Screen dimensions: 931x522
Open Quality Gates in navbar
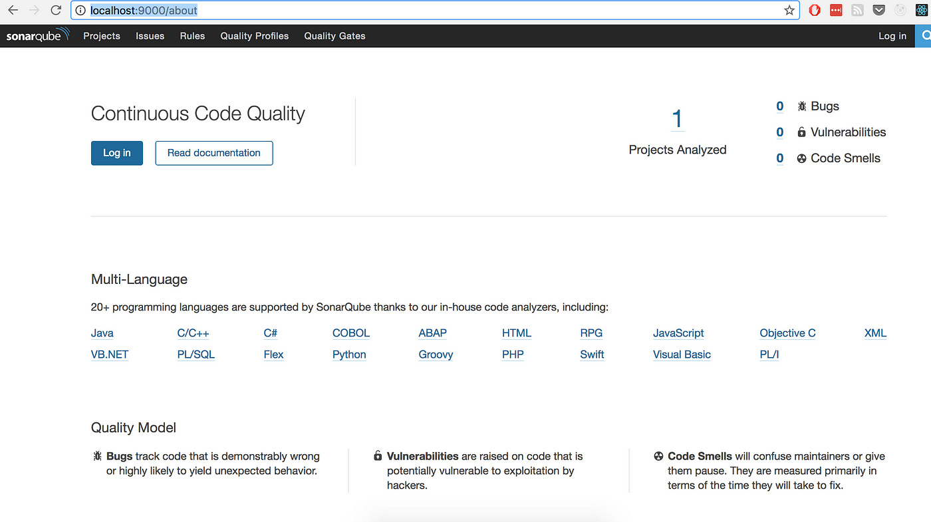click(x=334, y=36)
